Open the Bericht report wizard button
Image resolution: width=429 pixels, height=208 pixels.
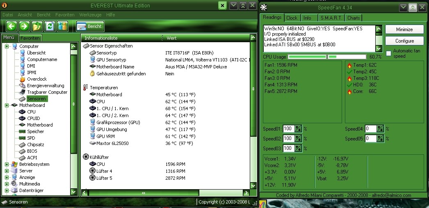pyautogui.click(x=90, y=27)
